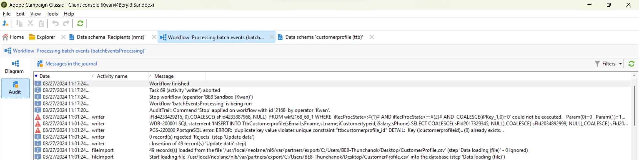Click the journal vertical scrollbar thumb
This screenshot has height=160, width=639.
(x=634, y=105)
